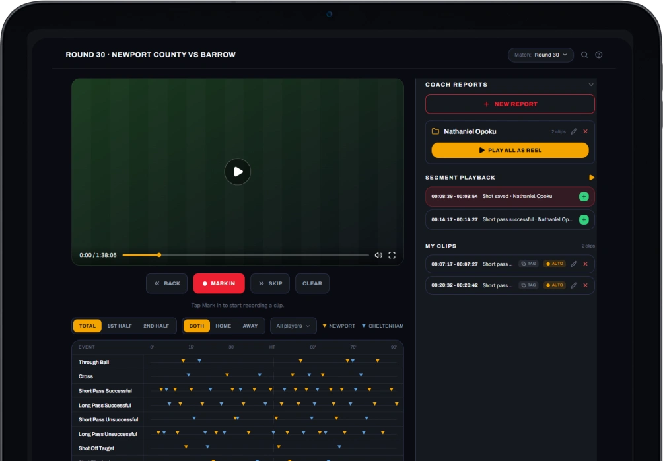The image size is (663, 461).
Task: Edit the 00:07:17 clip
Action: click(574, 264)
